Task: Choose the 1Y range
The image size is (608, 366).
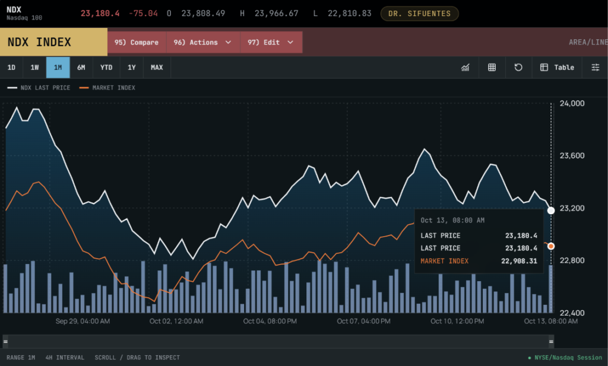Action: (131, 68)
